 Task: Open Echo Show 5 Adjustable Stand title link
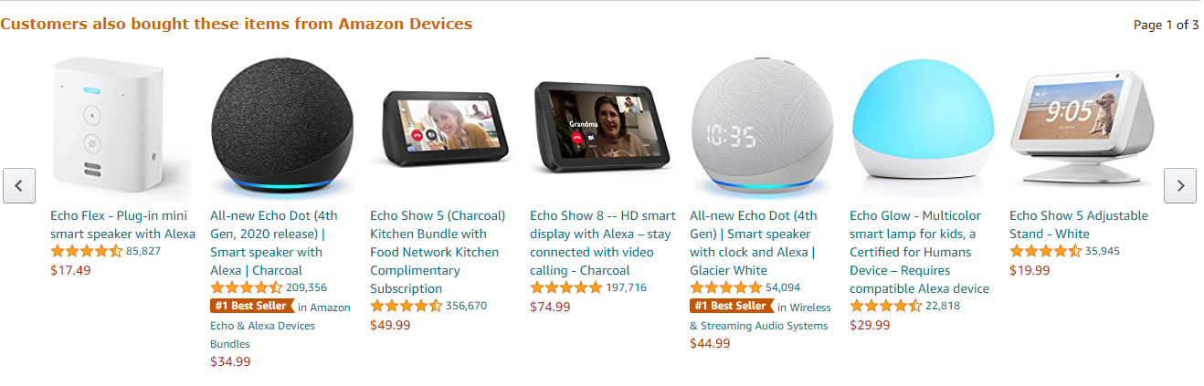tap(1078, 224)
